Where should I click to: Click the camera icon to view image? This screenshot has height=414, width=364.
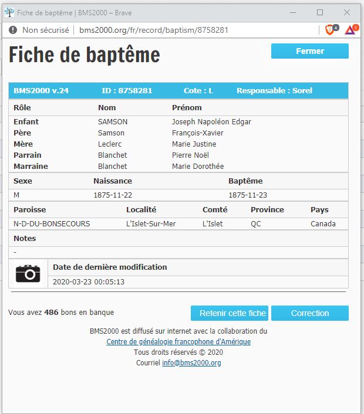(28, 273)
